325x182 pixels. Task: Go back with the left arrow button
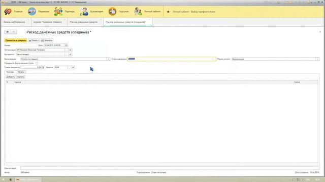[x=8, y=32]
